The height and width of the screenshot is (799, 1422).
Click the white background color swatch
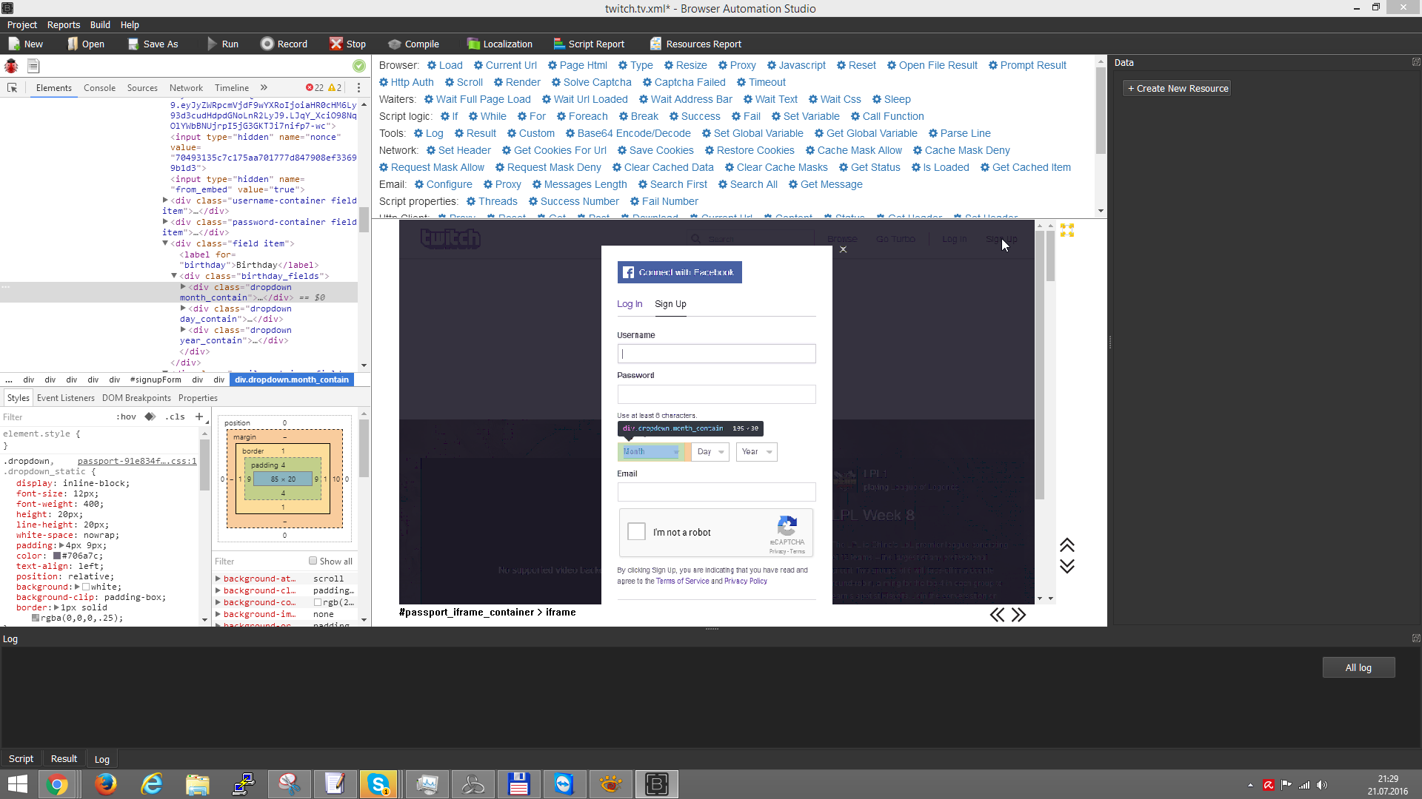point(86,587)
